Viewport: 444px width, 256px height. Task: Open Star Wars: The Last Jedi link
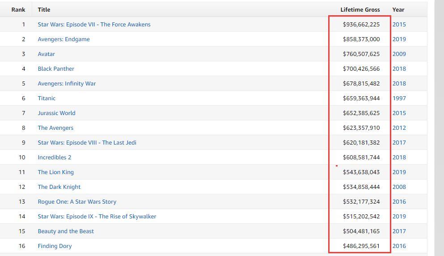click(87, 142)
